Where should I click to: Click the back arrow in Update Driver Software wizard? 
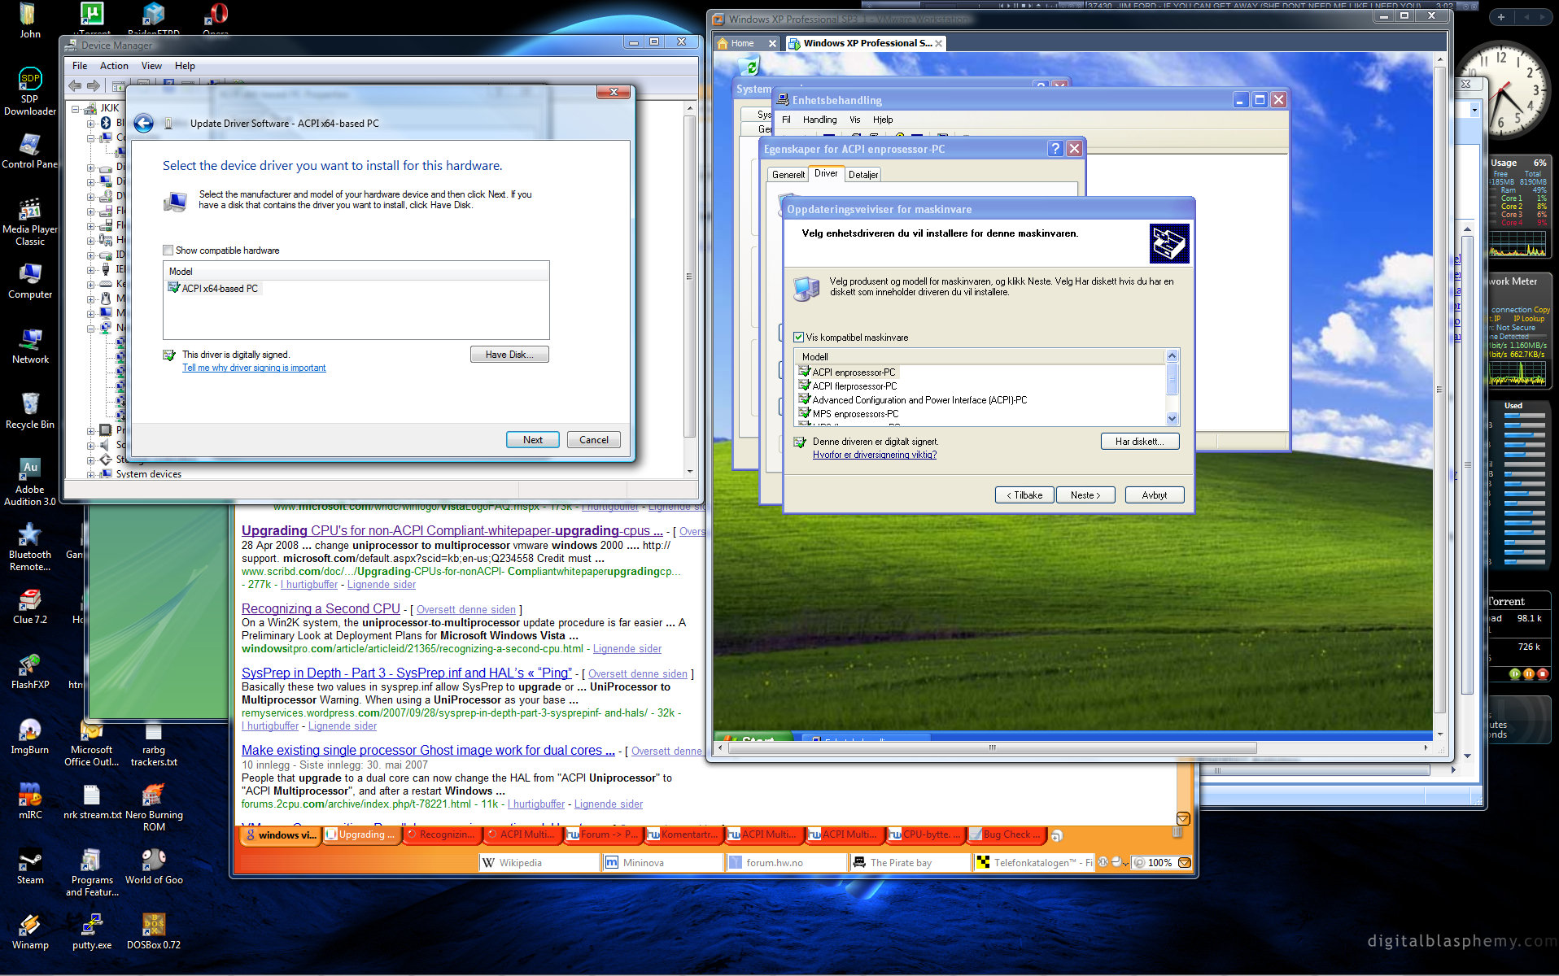tap(143, 123)
